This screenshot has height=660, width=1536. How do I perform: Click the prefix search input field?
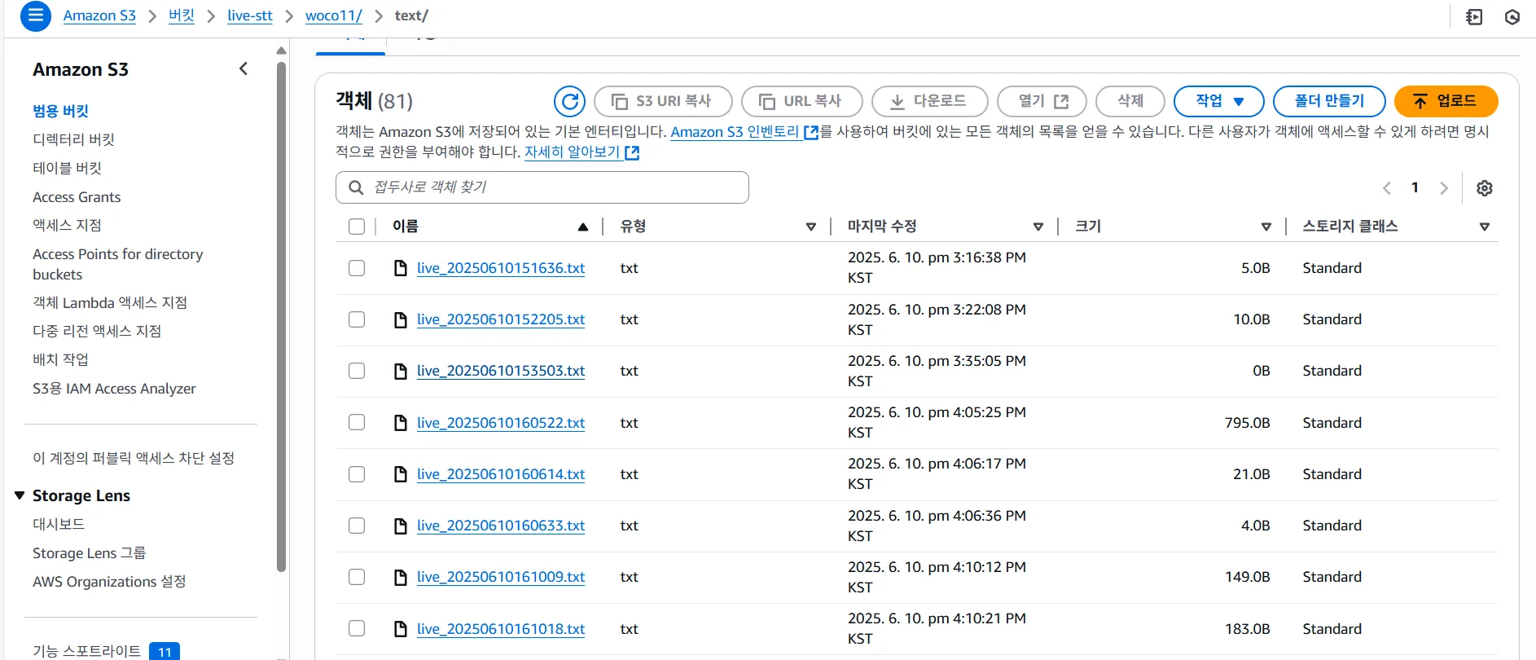542,187
